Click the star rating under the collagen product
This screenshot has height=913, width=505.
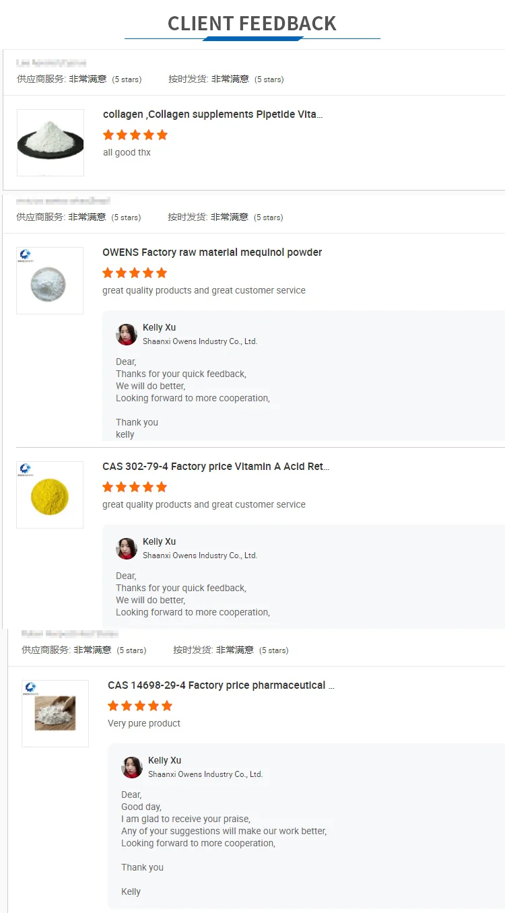click(135, 135)
